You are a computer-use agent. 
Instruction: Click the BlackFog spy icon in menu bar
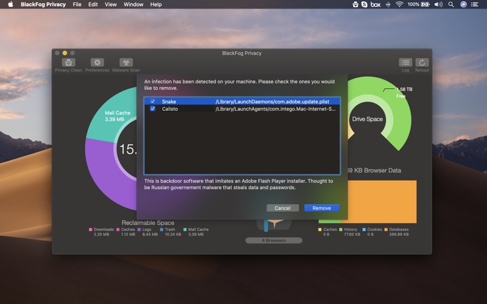(356, 4)
